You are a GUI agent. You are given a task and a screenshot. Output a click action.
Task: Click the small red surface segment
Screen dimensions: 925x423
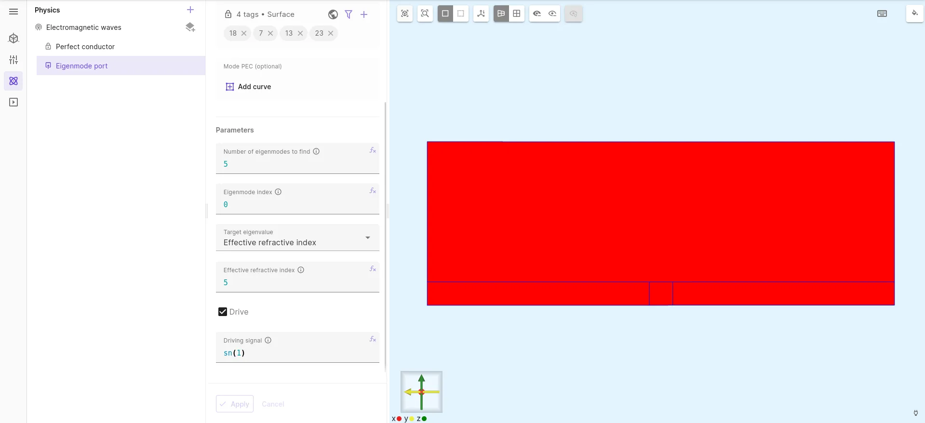[661, 293]
